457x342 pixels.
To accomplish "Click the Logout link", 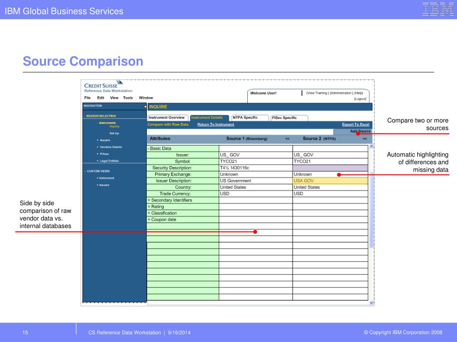I will pyautogui.click(x=360, y=99).
